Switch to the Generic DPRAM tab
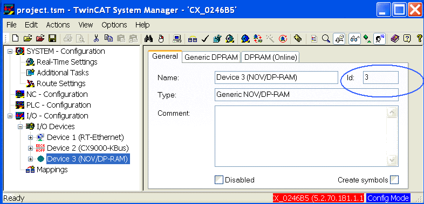424x204 pixels. 211,57
